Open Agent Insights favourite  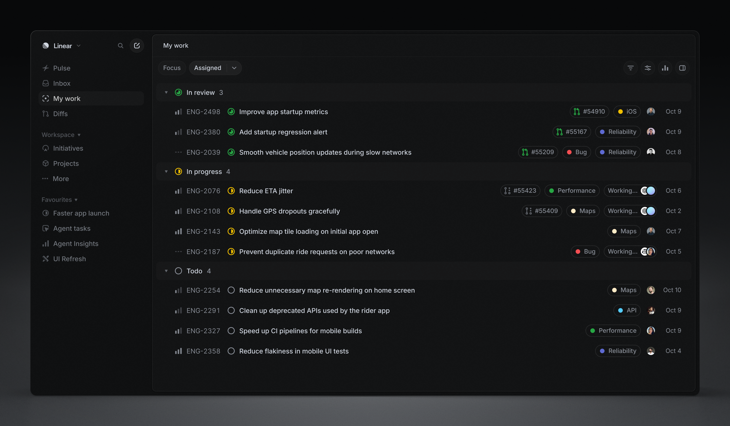[x=91, y=243]
